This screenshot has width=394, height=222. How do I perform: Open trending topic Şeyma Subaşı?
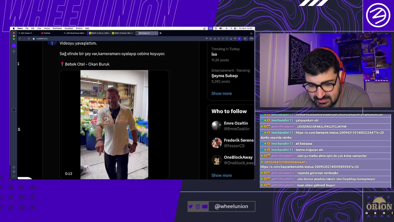(x=225, y=76)
